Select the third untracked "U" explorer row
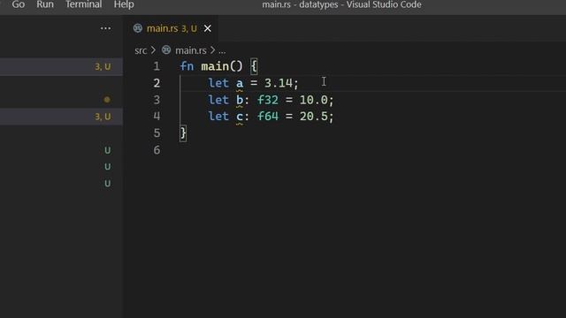This screenshot has height=318, width=566. pyautogui.click(x=61, y=184)
